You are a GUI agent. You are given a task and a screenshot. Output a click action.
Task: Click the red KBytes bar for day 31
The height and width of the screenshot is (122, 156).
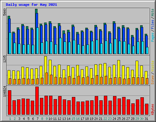pyautogui.click(x=147, y=109)
